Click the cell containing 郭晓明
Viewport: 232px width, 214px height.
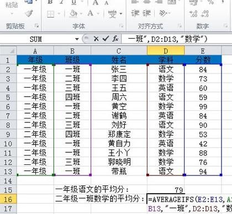click(119, 162)
